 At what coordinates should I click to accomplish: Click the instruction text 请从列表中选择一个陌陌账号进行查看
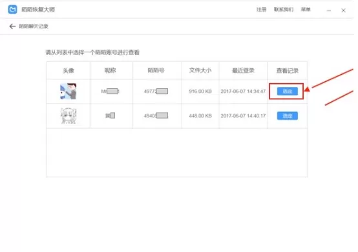[92, 53]
